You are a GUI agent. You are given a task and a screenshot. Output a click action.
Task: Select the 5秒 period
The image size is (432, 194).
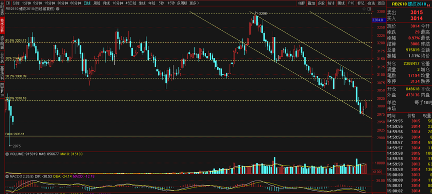(161, 3)
